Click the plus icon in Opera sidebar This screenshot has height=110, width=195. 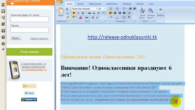[x=3, y=50]
